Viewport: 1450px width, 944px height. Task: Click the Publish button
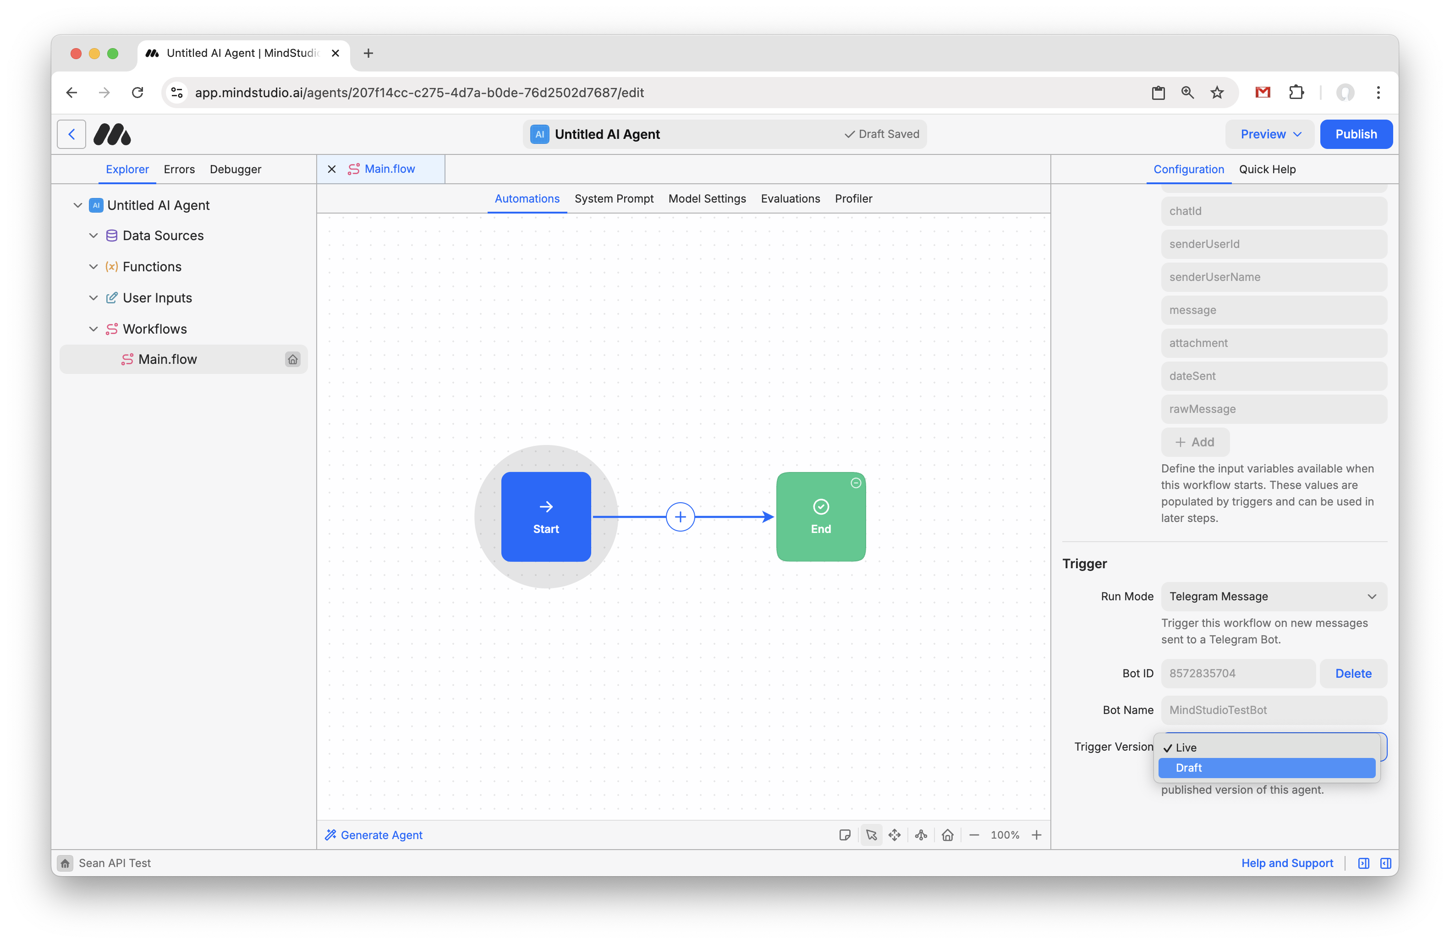pyautogui.click(x=1356, y=134)
